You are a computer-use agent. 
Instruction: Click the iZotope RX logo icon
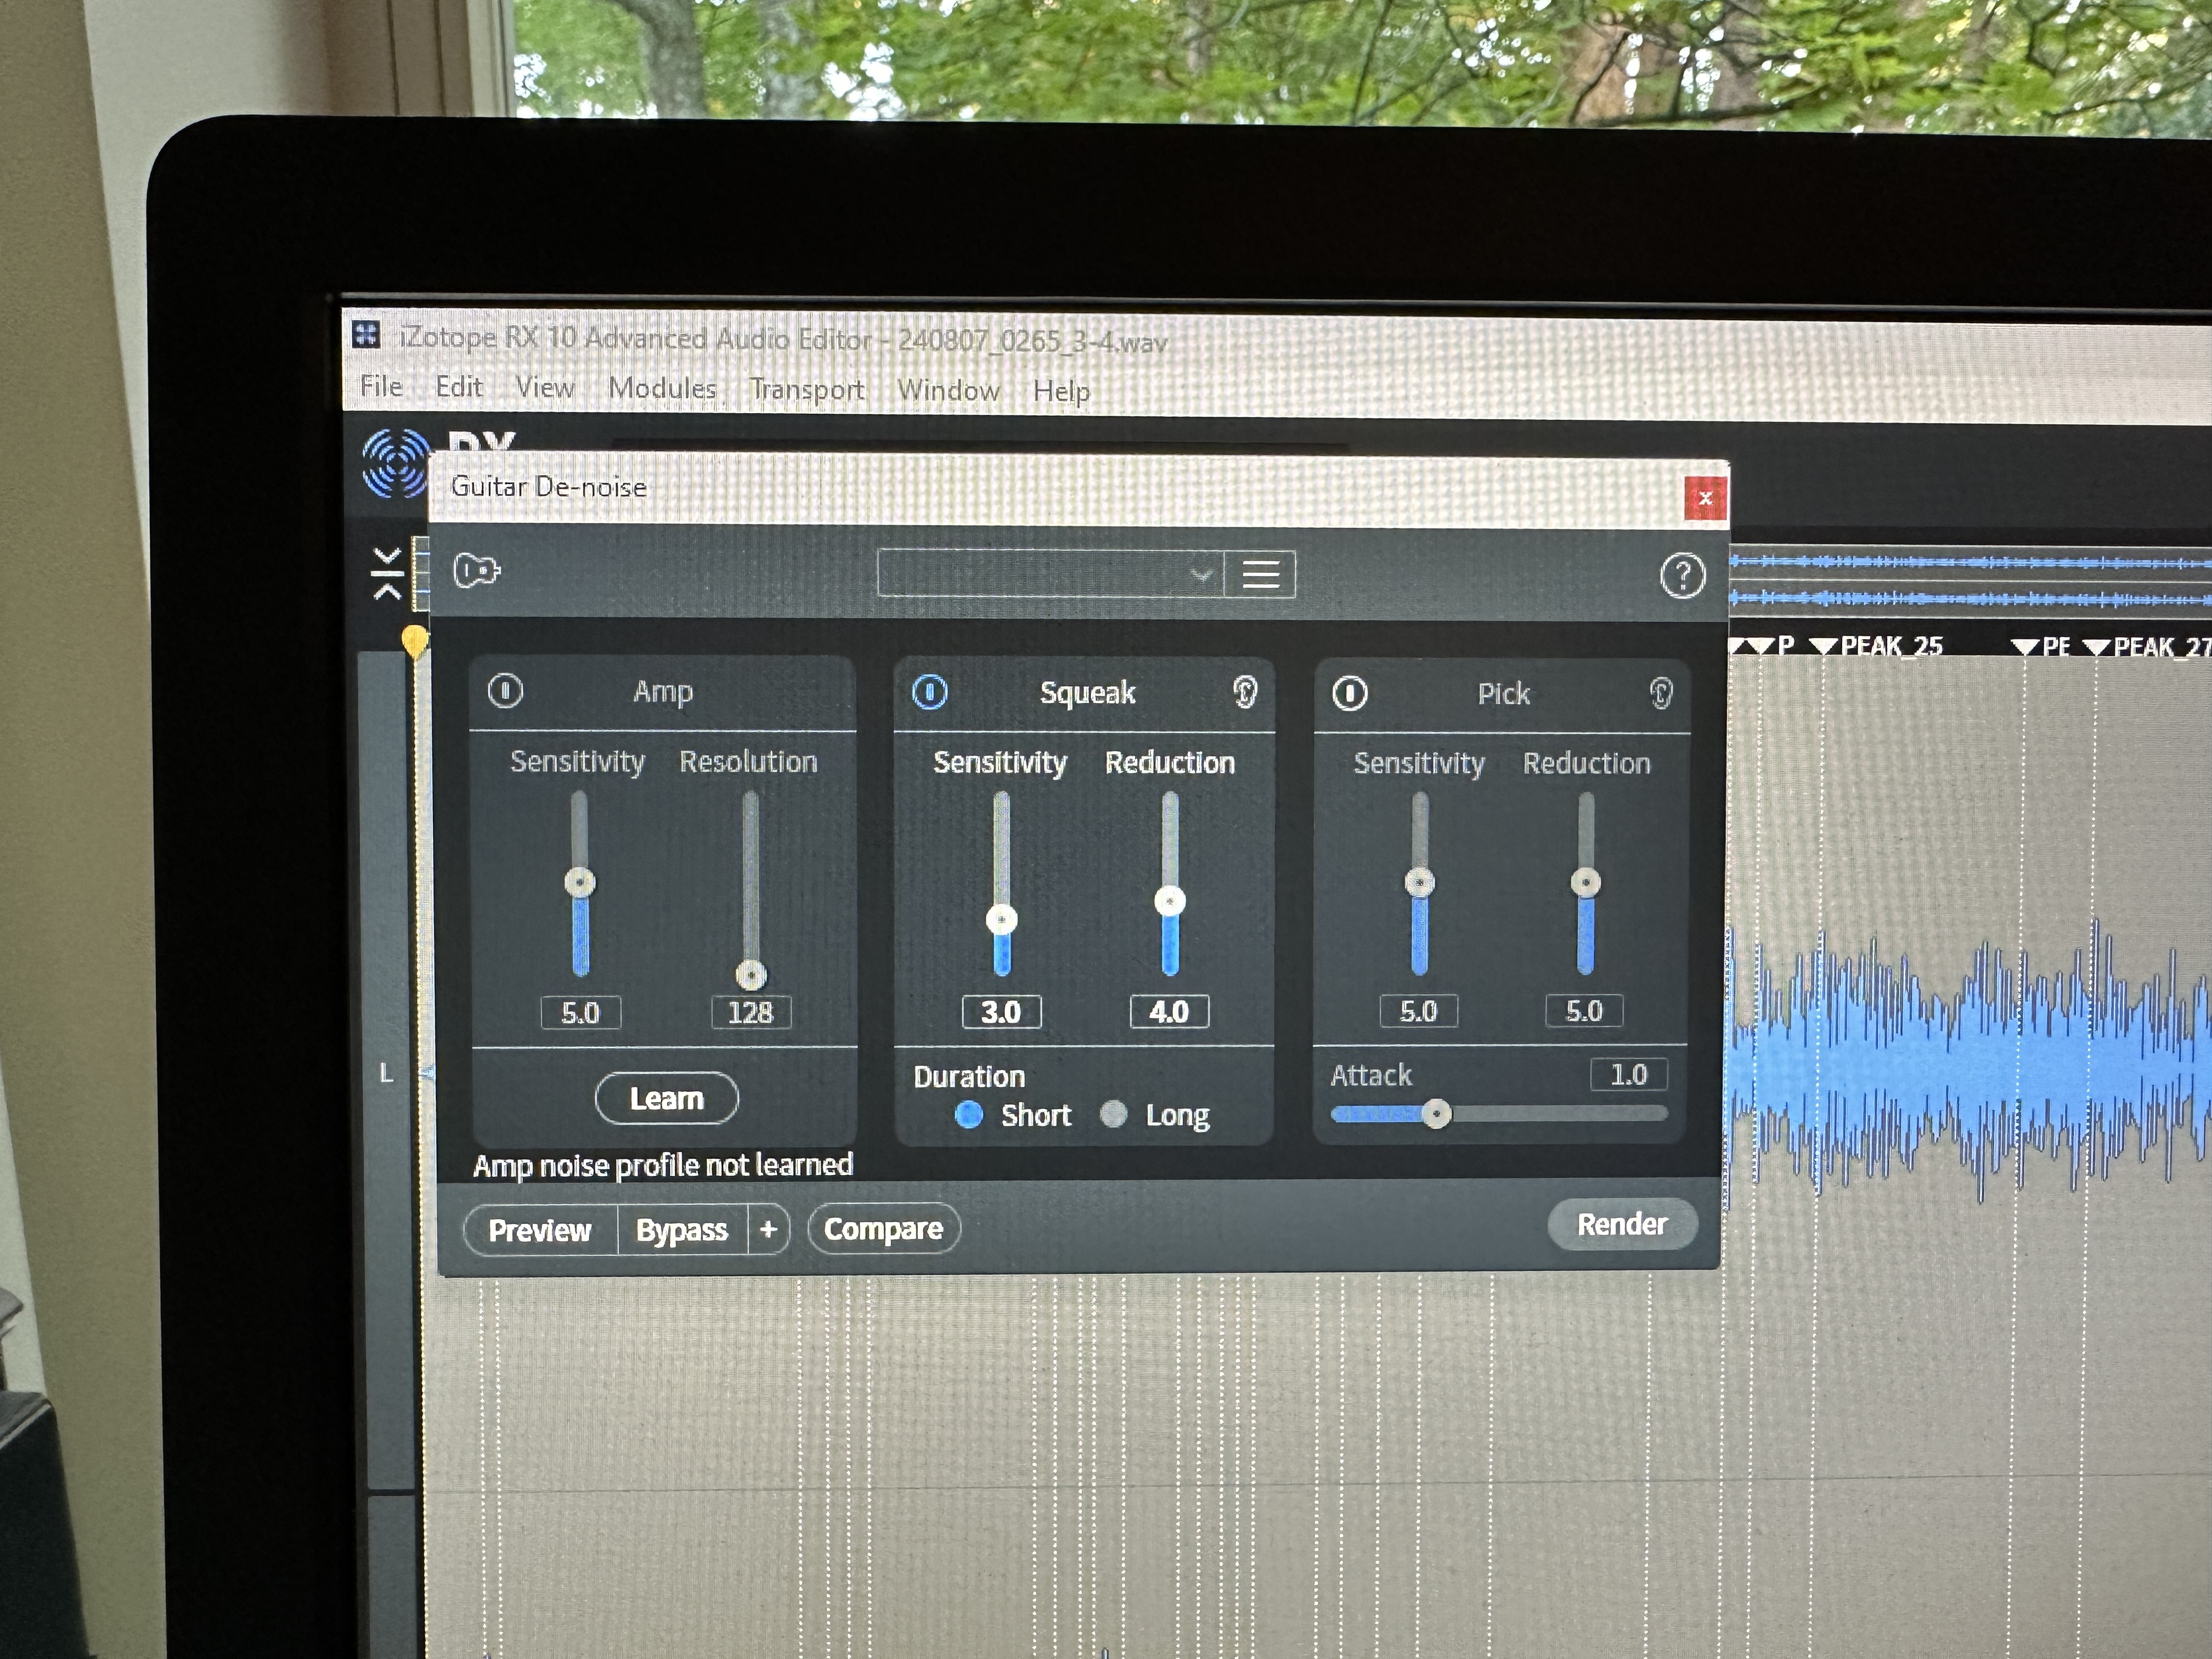[x=397, y=463]
